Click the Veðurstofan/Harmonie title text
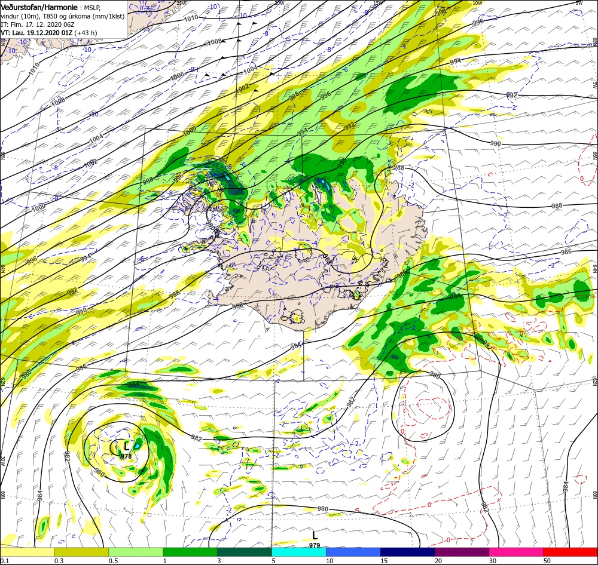 pyautogui.click(x=39, y=7)
